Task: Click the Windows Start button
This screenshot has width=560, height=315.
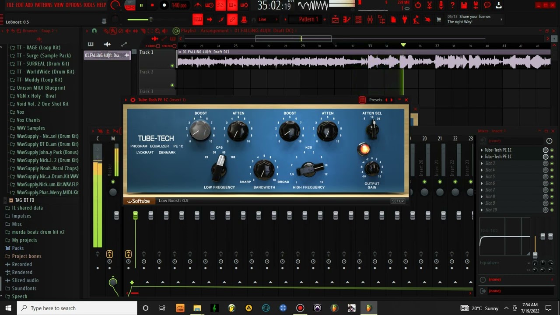Action: click(x=8, y=308)
